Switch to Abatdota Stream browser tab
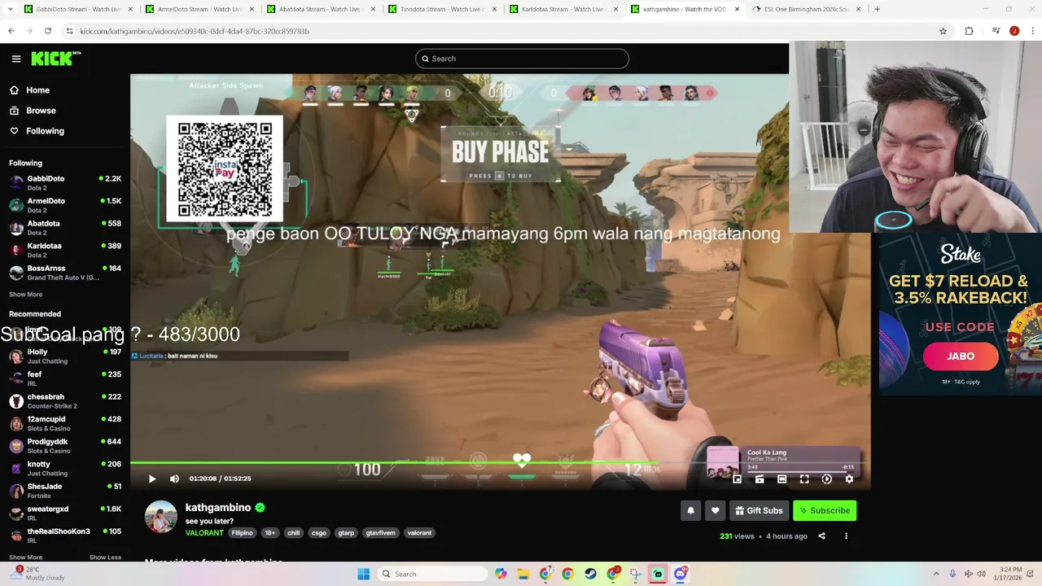This screenshot has width=1042, height=586. point(320,9)
